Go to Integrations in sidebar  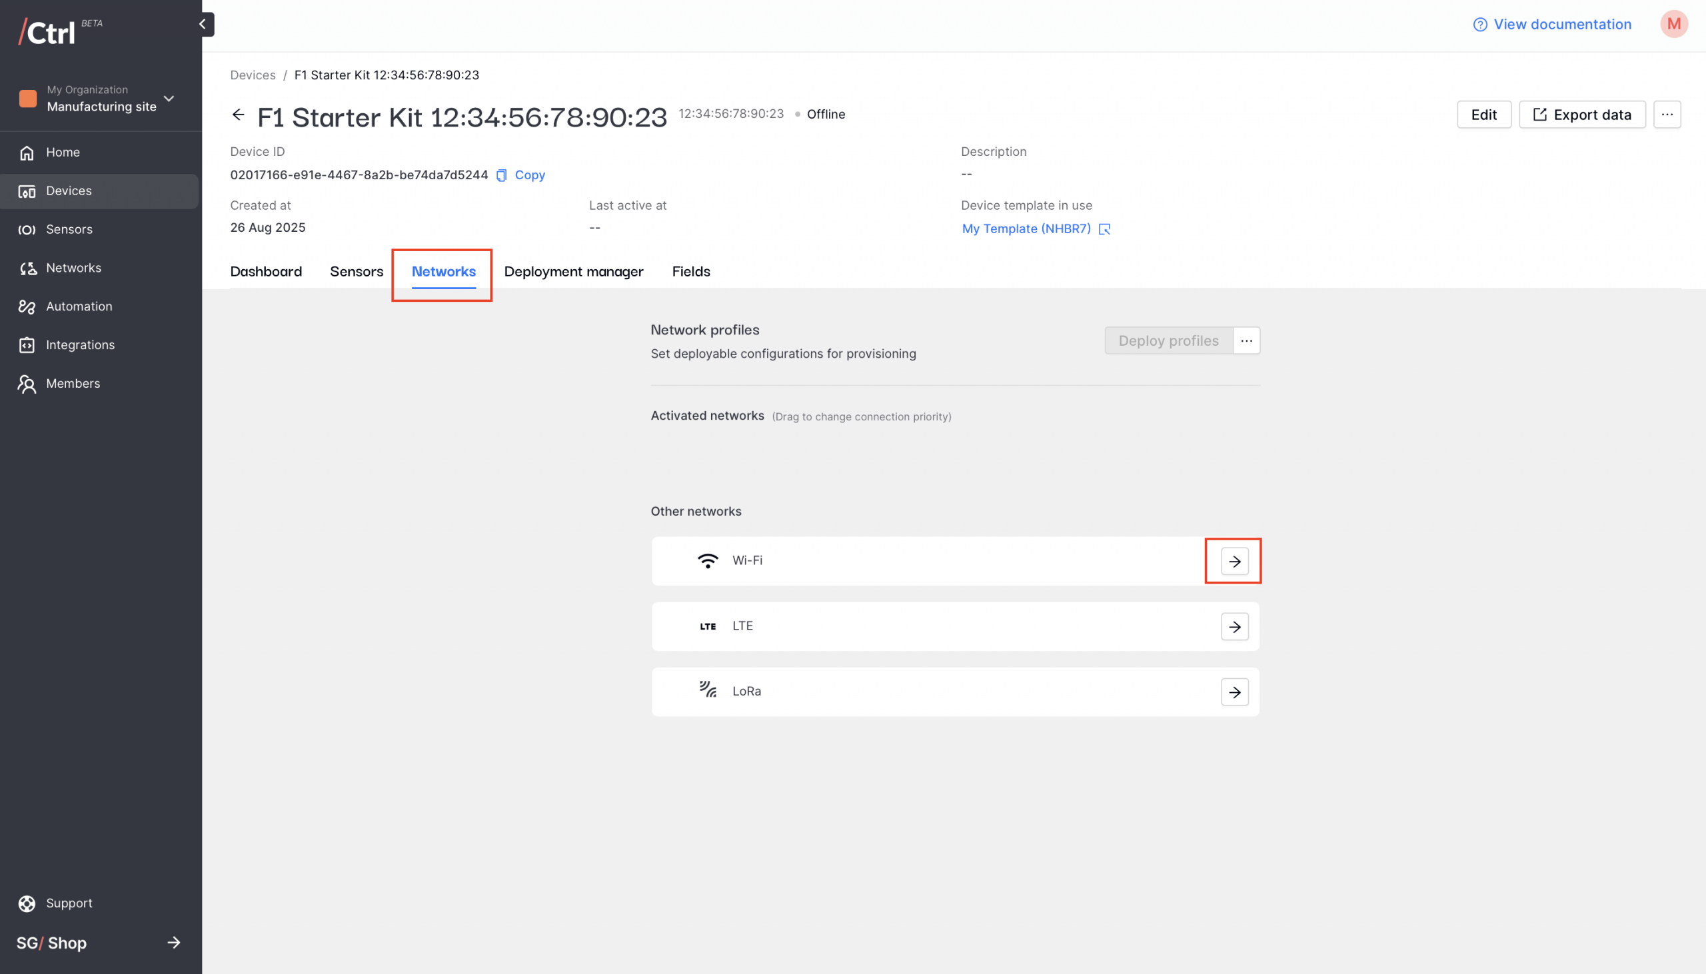(80, 344)
